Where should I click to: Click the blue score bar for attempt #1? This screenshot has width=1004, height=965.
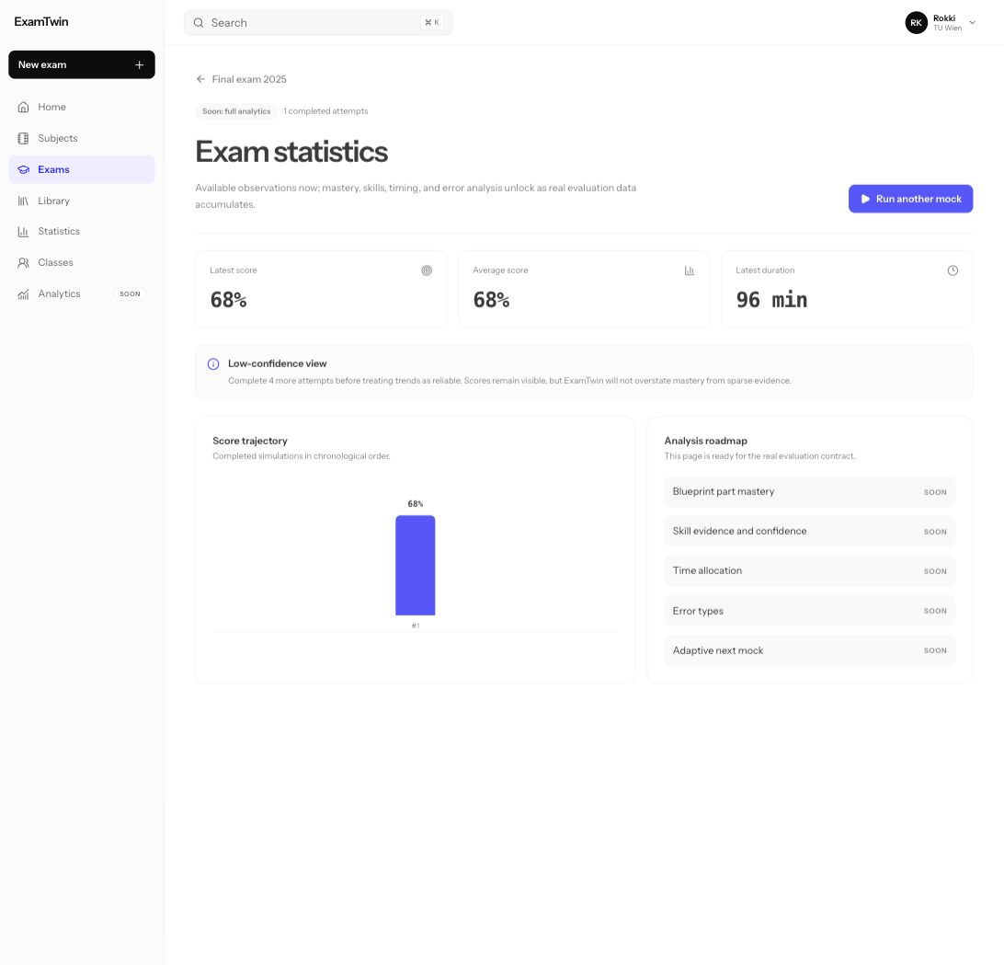tap(415, 565)
